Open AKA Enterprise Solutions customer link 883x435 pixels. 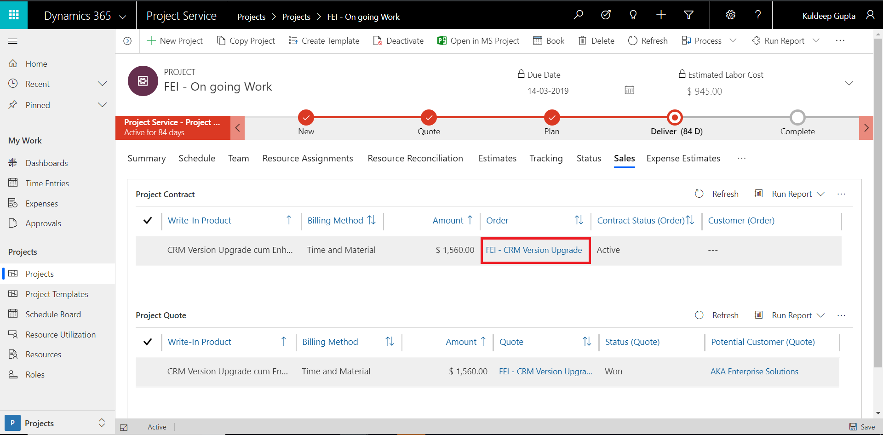[754, 372]
